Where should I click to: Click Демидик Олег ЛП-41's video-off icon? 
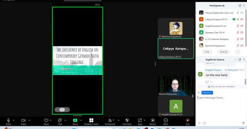242,32
